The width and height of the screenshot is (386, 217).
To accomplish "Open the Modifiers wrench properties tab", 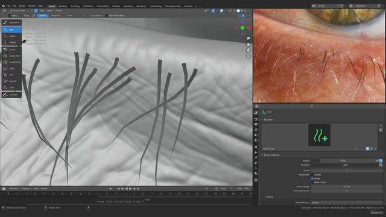I will (256, 153).
